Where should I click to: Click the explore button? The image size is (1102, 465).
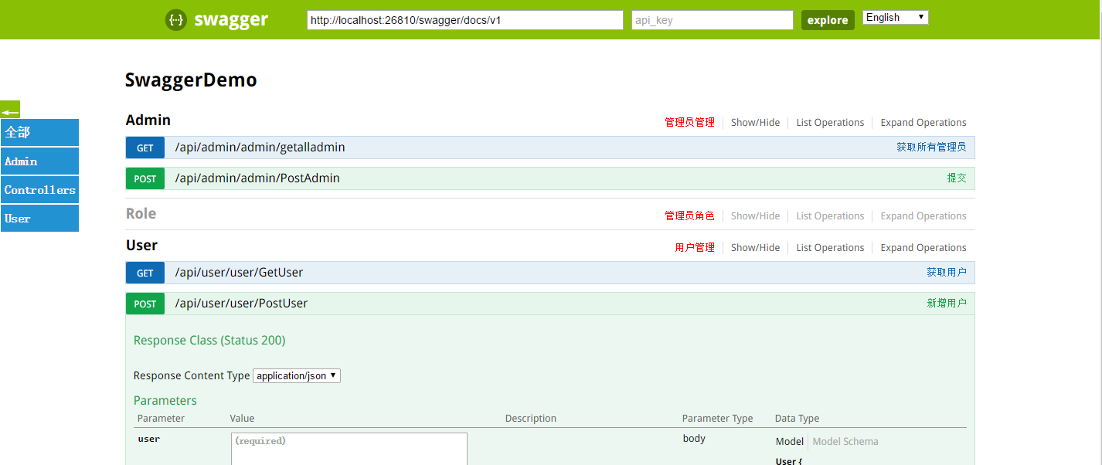tap(828, 20)
